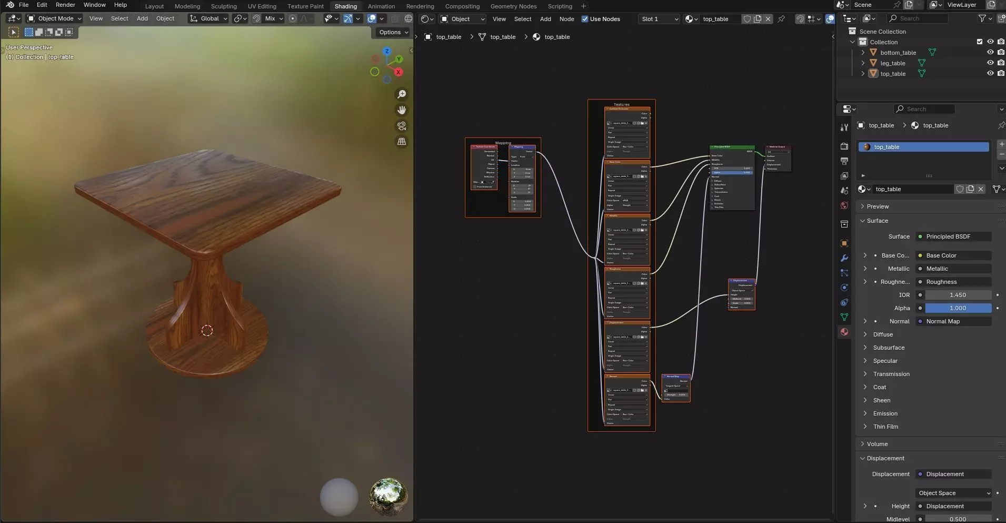Open the Slot 1 dropdown

tap(659, 19)
